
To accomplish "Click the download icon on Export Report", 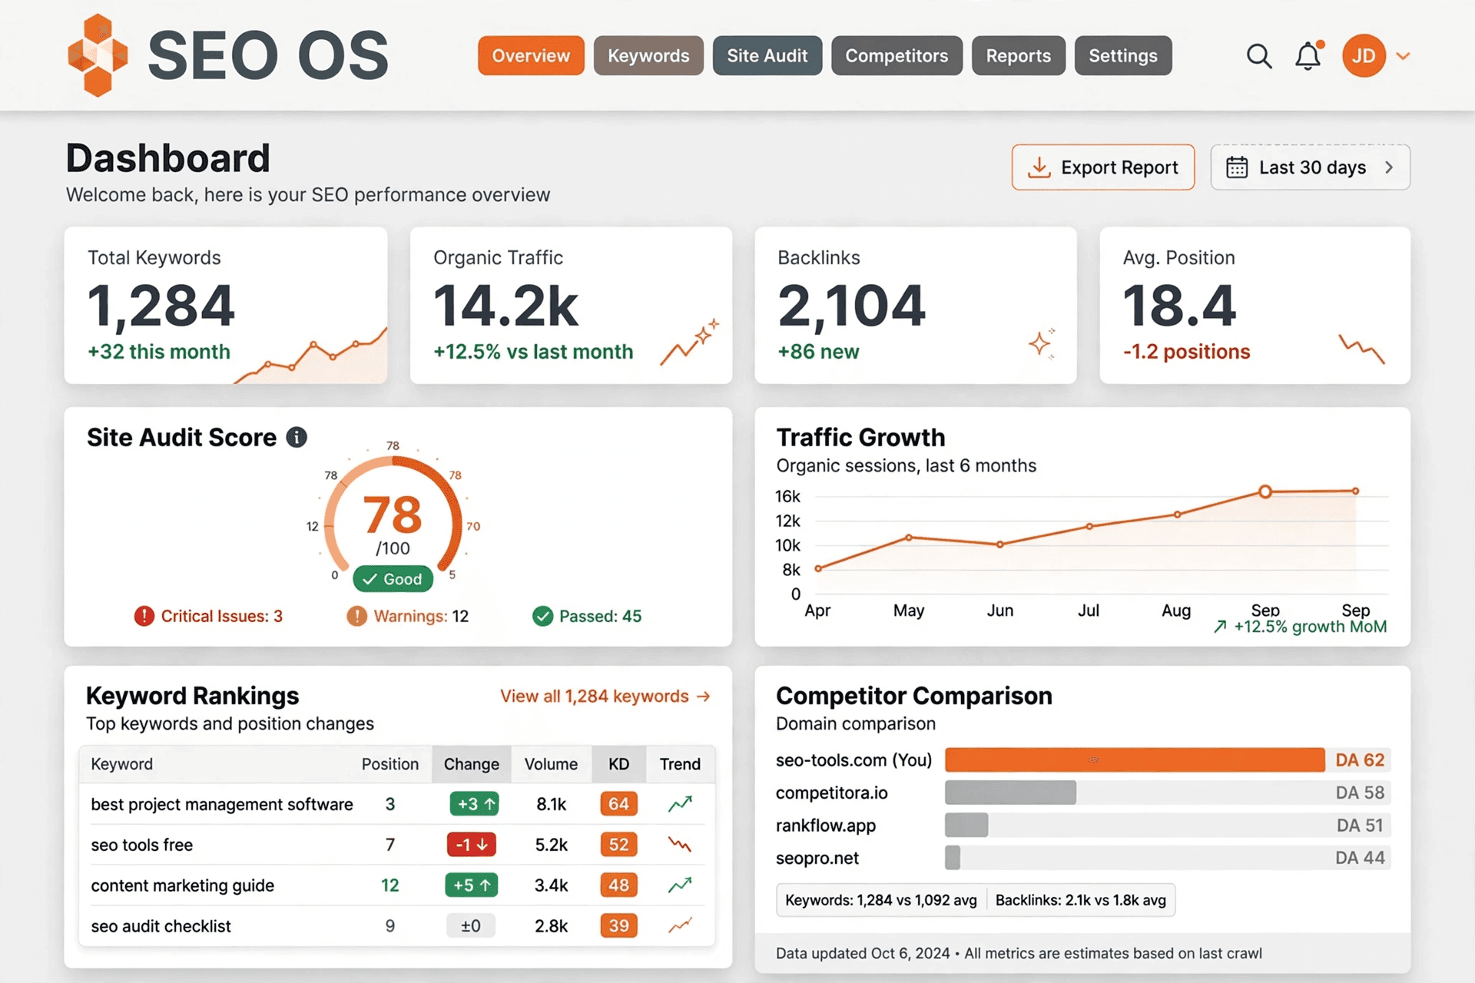I will [x=1039, y=167].
